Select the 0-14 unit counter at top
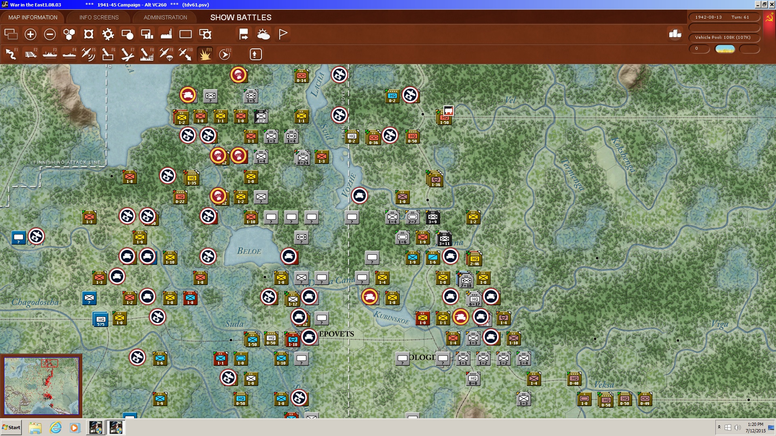Image resolution: width=776 pixels, height=436 pixels. pos(301,76)
